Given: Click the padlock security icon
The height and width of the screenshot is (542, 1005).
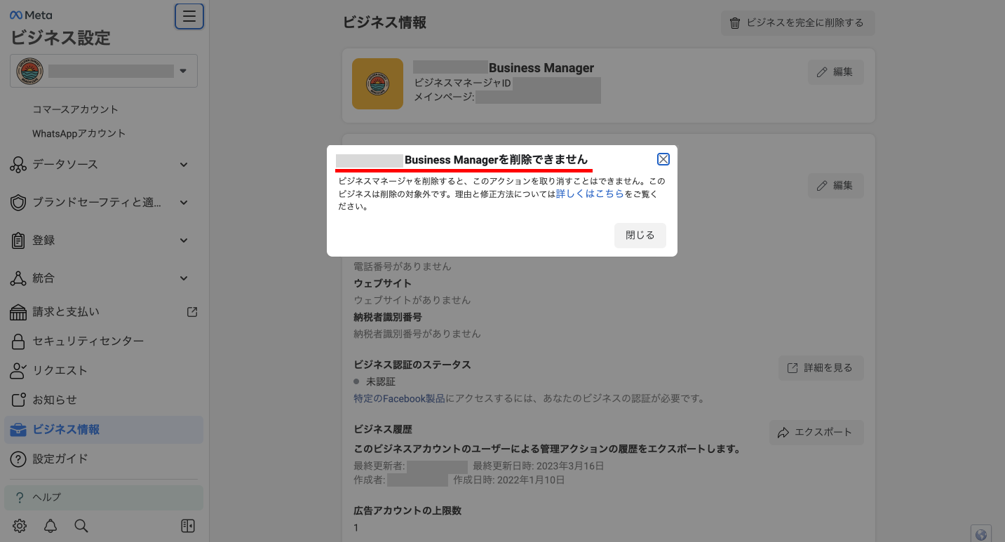Looking at the screenshot, I should (x=18, y=341).
